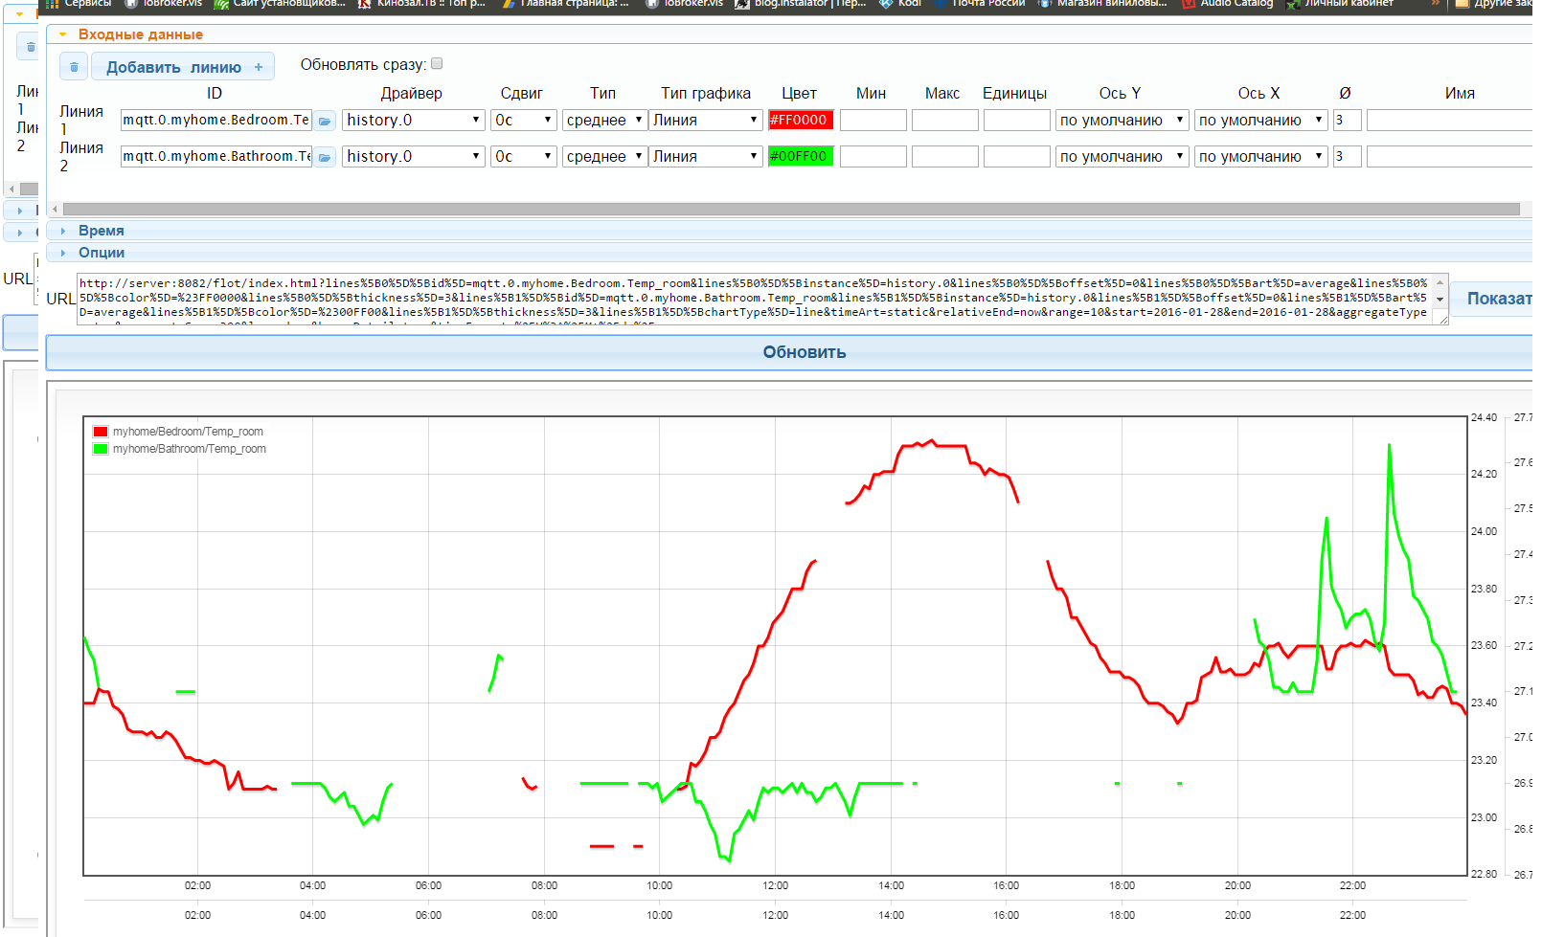Open the Ось Y dropdown for Линия 1

coord(1122,121)
